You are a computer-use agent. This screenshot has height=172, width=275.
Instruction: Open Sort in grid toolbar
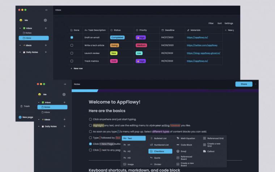[220, 23]
